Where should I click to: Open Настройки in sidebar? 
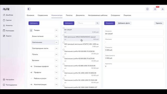click(x=9, y=79)
